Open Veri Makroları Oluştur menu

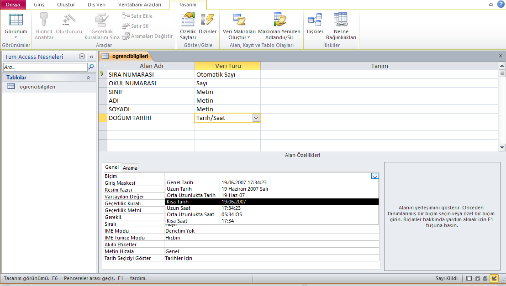[x=239, y=26]
